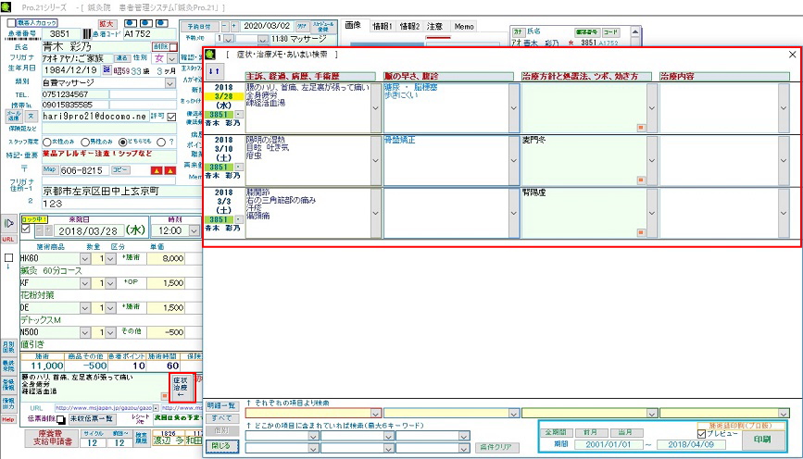Screen dimensions: 803x459
Task: Expand the 3/28 主訴 memo cell dropdown arrow
Action: pos(376,108)
